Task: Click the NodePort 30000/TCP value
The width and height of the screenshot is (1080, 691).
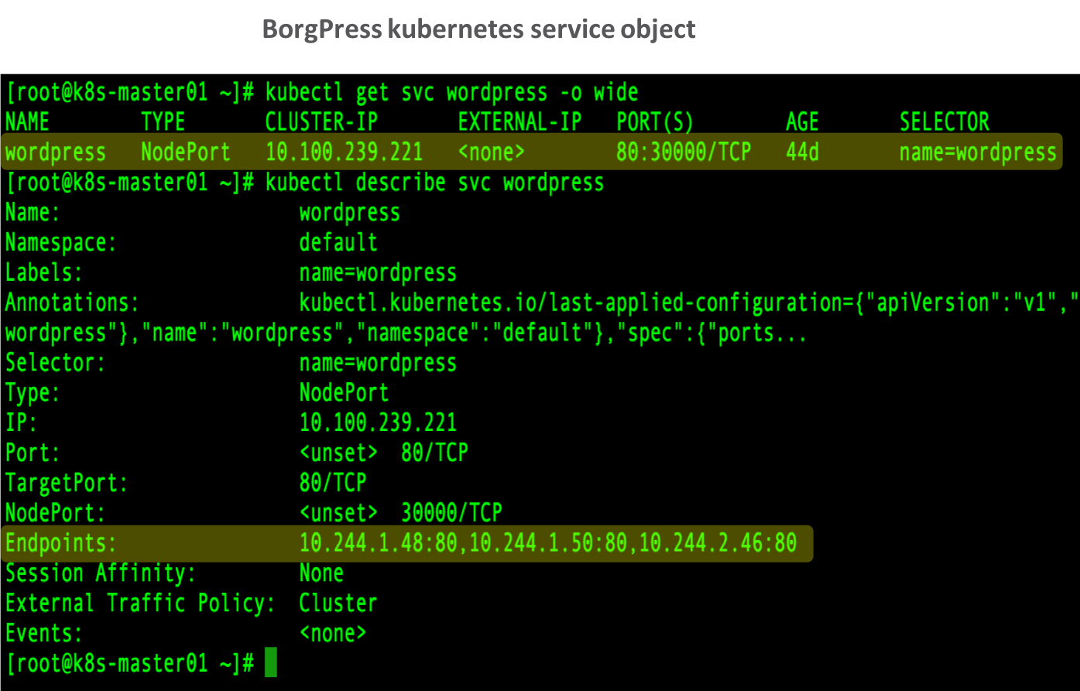Action: (x=451, y=512)
